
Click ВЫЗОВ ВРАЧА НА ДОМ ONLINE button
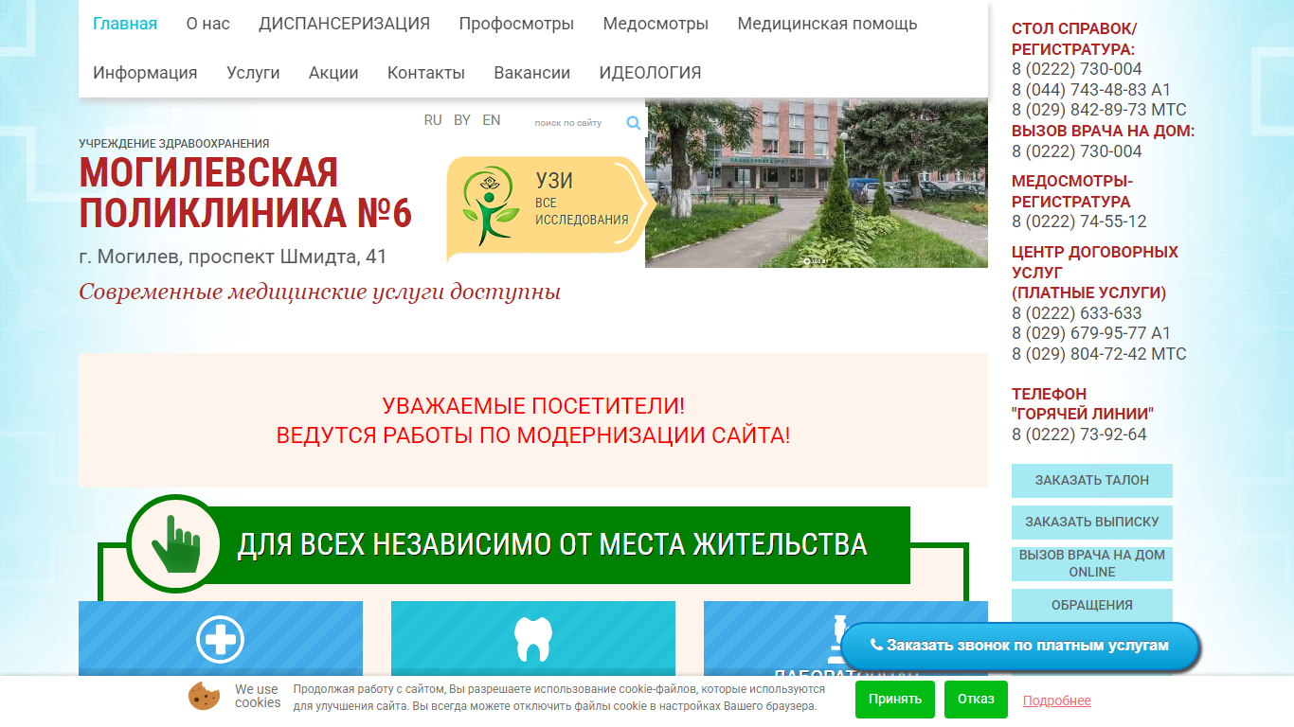(x=1092, y=563)
